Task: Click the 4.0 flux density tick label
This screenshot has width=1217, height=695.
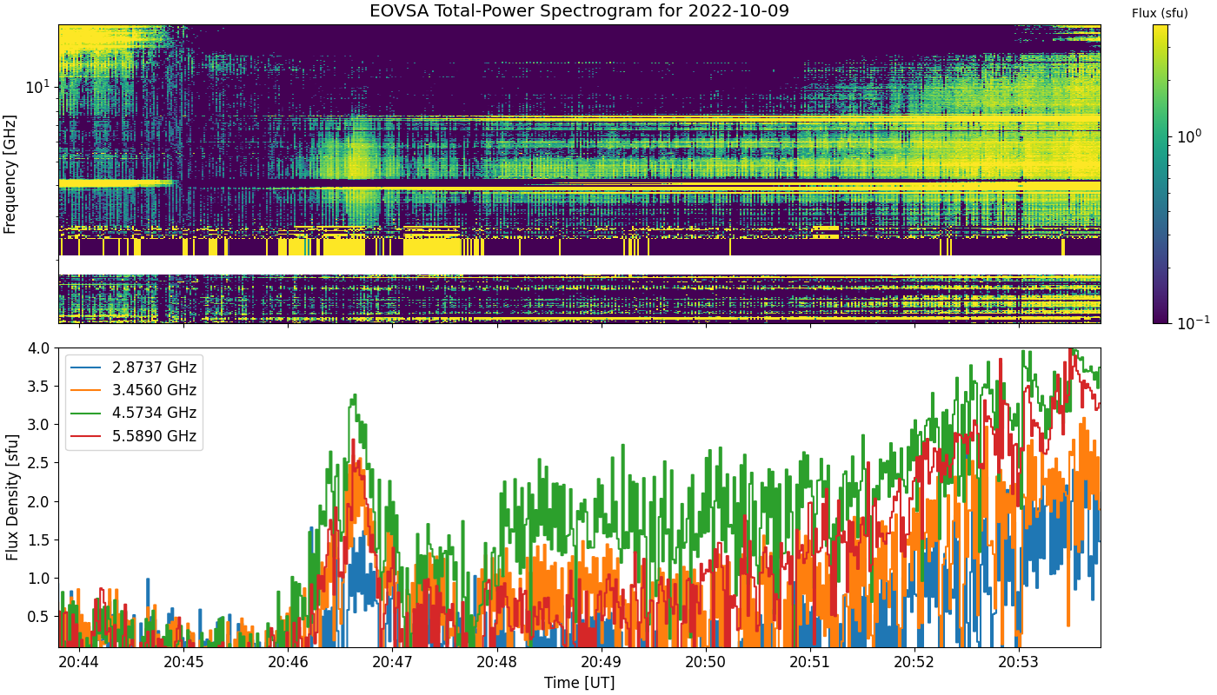Action: click(x=40, y=347)
